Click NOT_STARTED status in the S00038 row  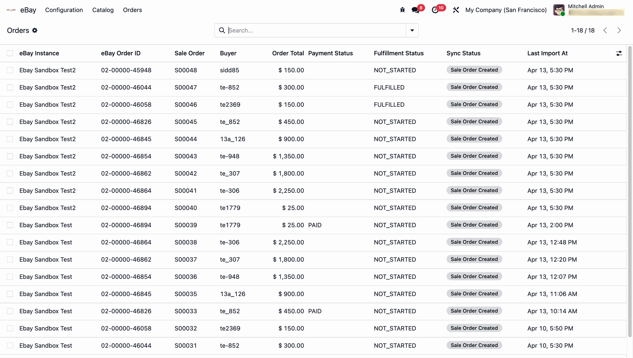[395, 242]
